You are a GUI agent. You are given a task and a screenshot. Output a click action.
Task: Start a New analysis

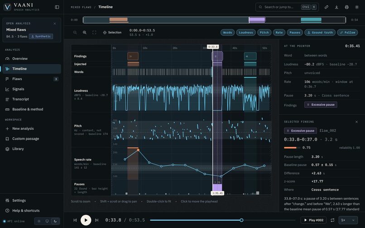(32, 128)
